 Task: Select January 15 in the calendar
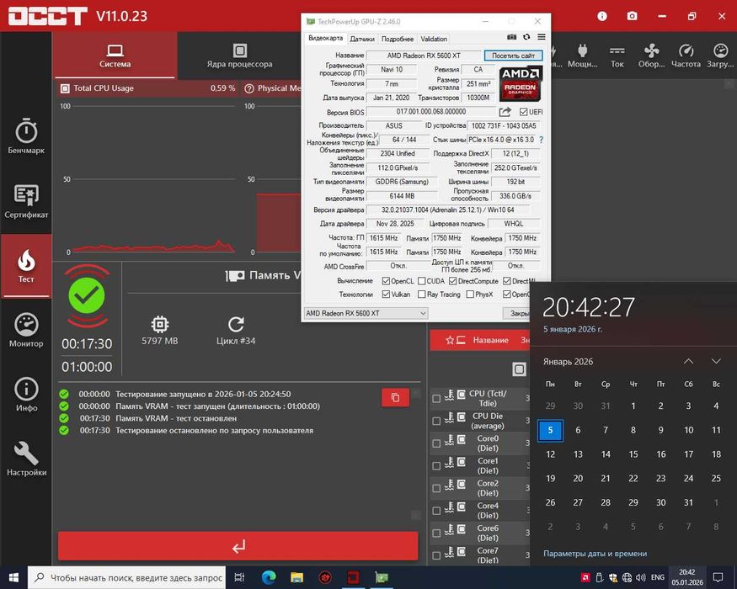[633, 454]
